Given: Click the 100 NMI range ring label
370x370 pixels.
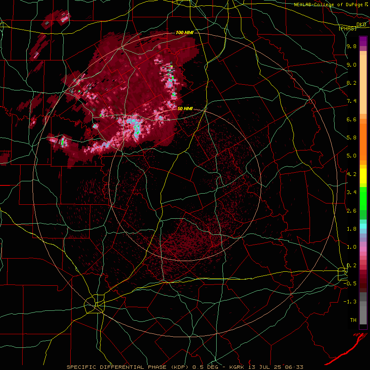Looking at the screenshot, I should (185, 32).
